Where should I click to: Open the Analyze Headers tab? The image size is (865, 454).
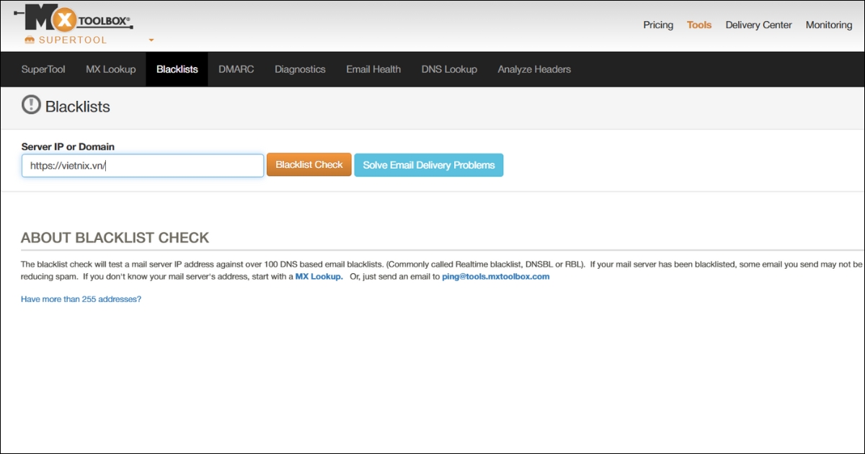pos(533,68)
